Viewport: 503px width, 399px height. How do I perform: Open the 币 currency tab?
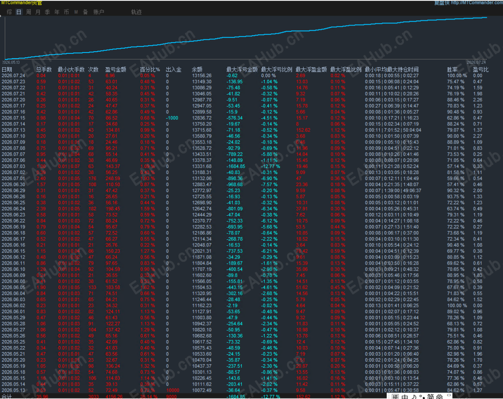tap(66, 12)
